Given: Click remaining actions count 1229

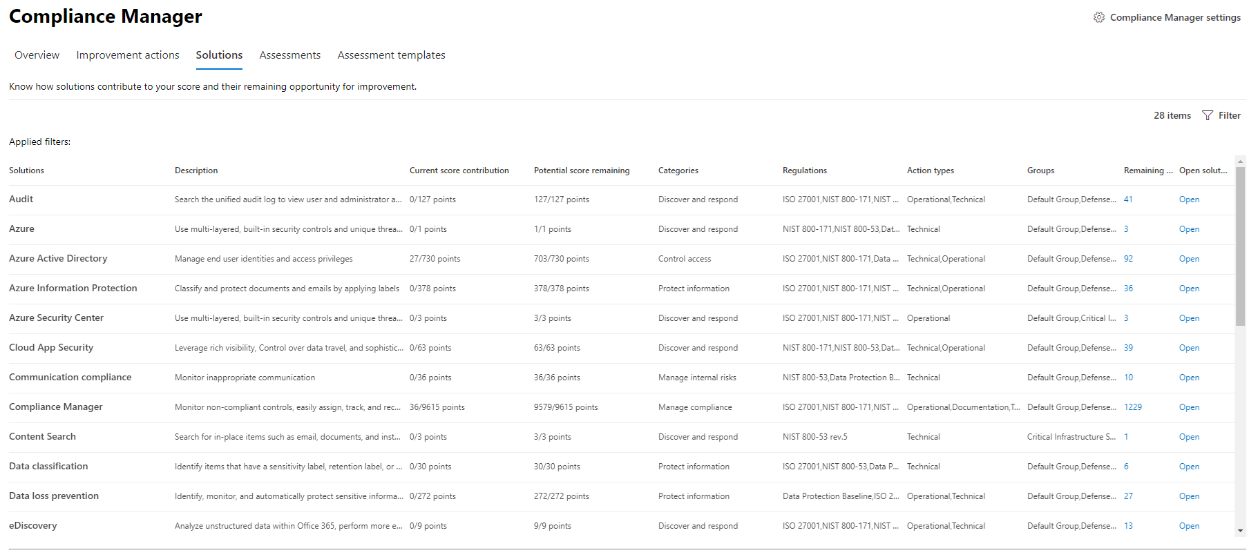Looking at the screenshot, I should [1132, 407].
